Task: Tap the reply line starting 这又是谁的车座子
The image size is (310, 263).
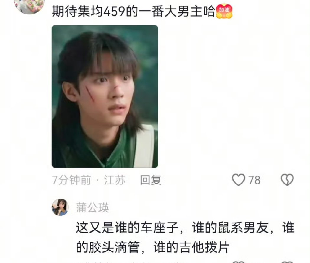Action: pyautogui.click(x=185, y=227)
